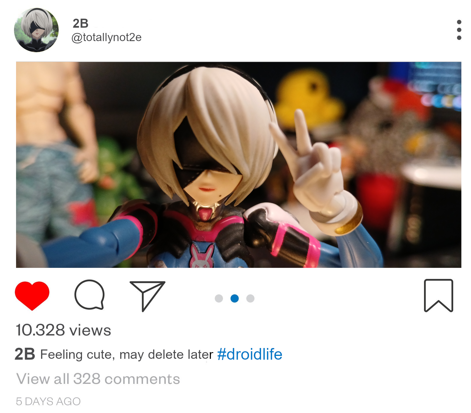
Task: Show the 10.328 views count details
Action: pyautogui.click(x=63, y=330)
